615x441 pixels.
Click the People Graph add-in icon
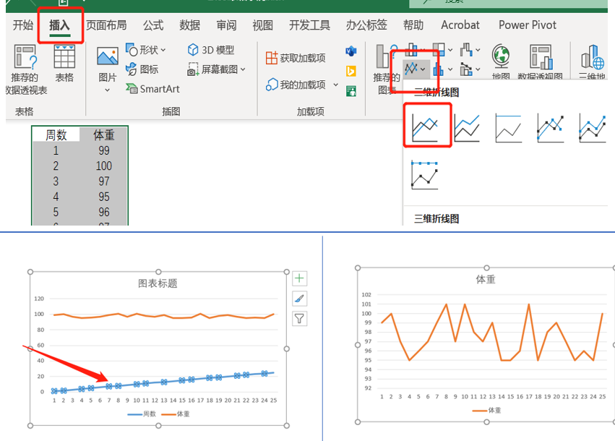[351, 91]
